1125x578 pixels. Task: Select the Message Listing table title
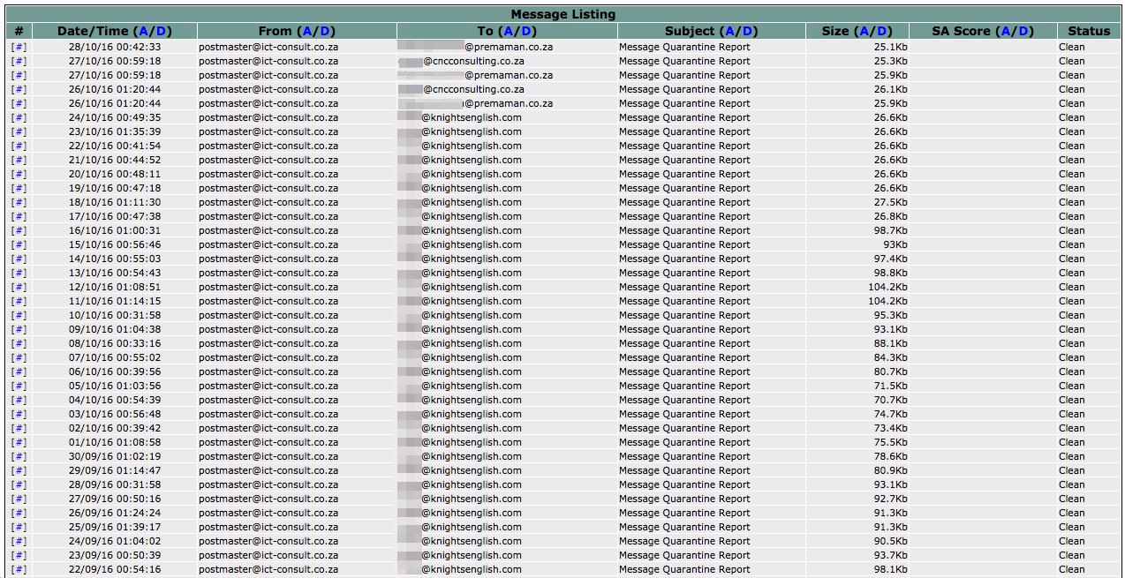pyautogui.click(x=563, y=14)
